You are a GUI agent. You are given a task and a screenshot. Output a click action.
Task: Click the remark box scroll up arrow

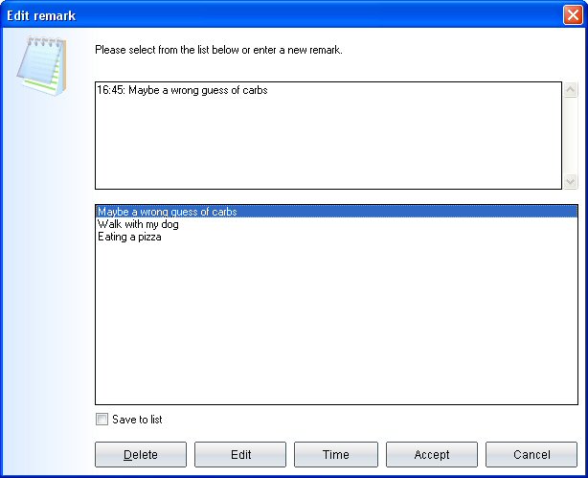pos(571,90)
